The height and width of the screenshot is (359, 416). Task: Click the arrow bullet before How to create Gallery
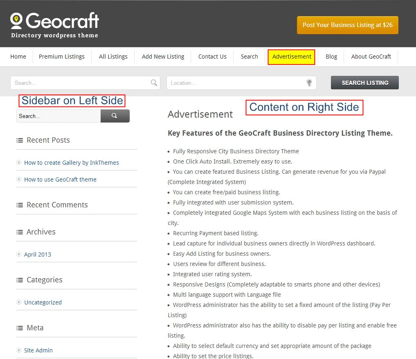point(19,162)
